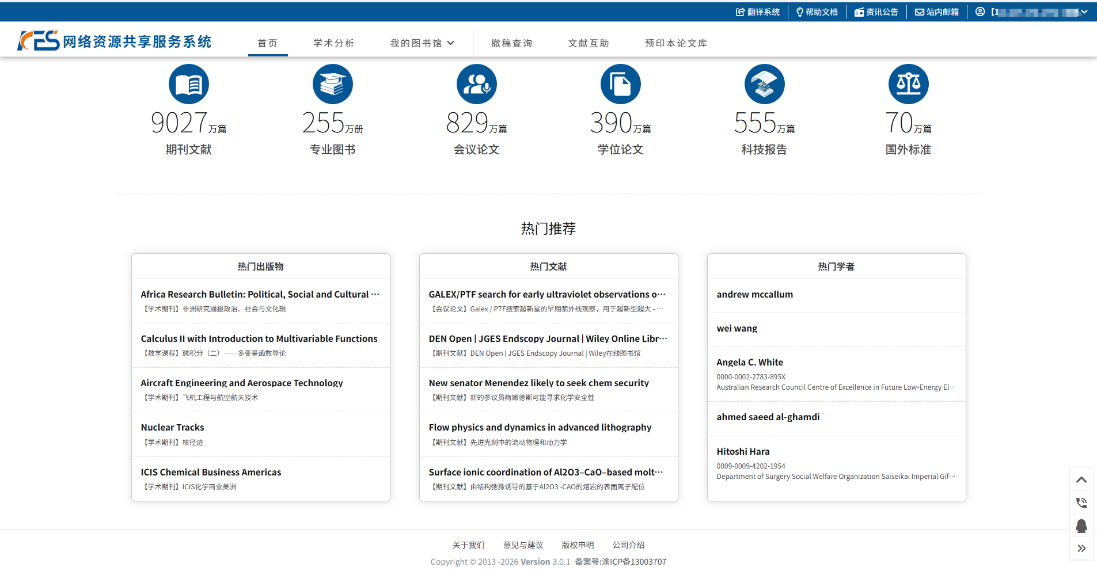Click the 科技报告 label
This screenshot has height=571, width=1097.
tap(764, 150)
